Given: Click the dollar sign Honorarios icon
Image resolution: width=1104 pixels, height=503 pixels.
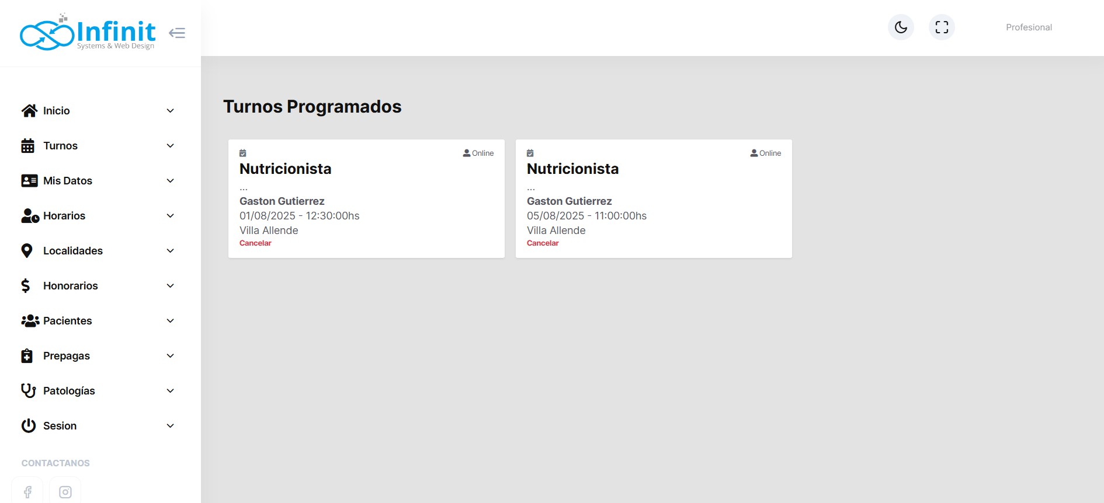Looking at the screenshot, I should pos(26,286).
